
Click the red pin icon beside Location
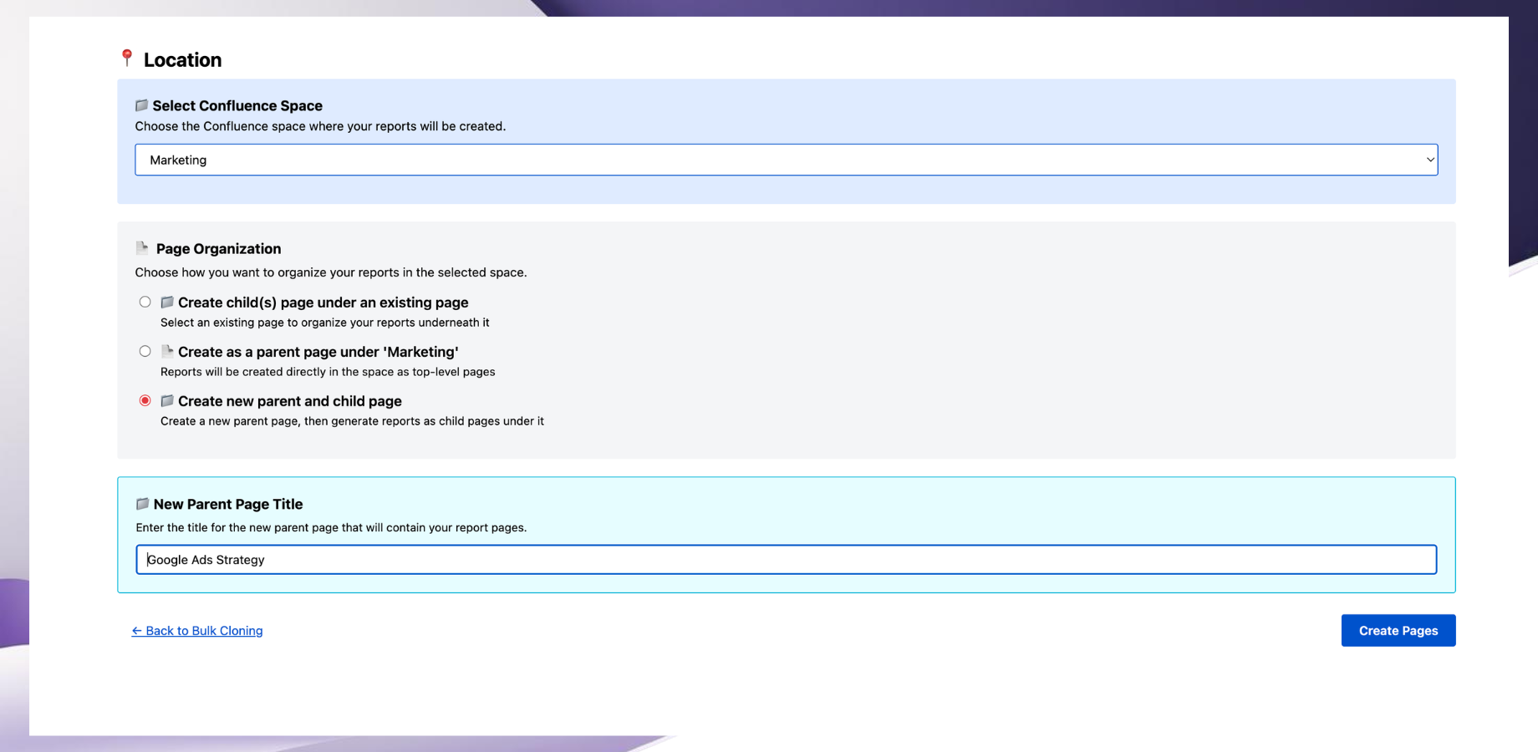pos(127,58)
